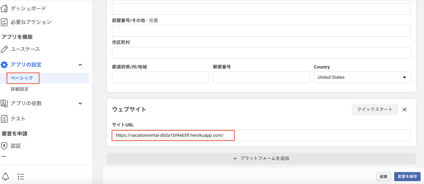Screen dimensions: 424x184
Task: Click 変更を保存 save button
Action: (407, 176)
